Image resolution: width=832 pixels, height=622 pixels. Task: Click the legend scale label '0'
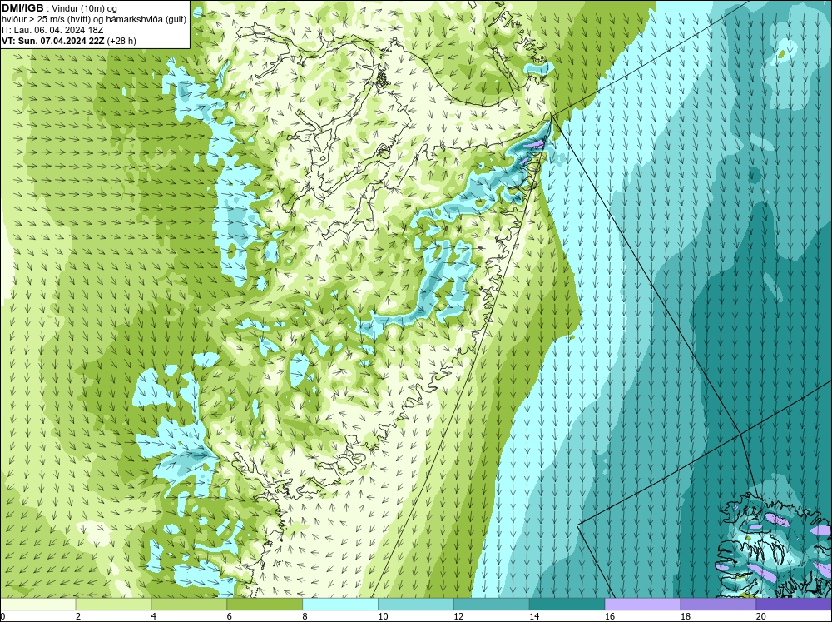3,616
